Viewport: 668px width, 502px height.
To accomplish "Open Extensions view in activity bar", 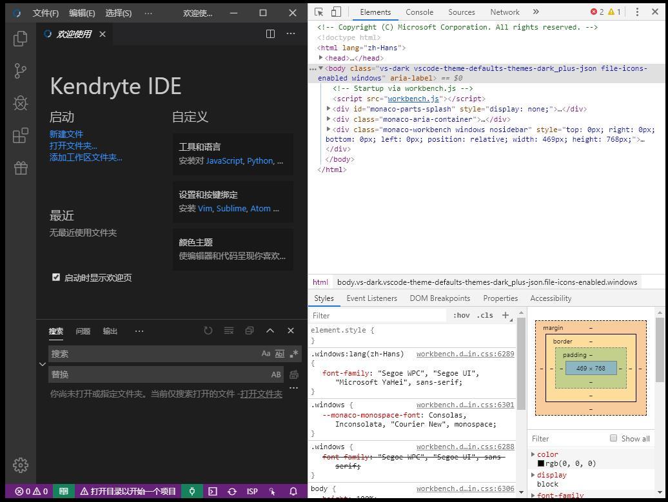I will click(21, 136).
